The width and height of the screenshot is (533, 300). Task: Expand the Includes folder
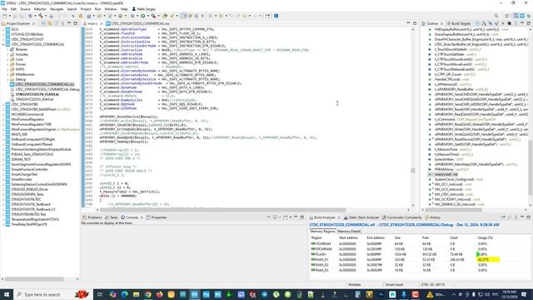tap(7, 54)
